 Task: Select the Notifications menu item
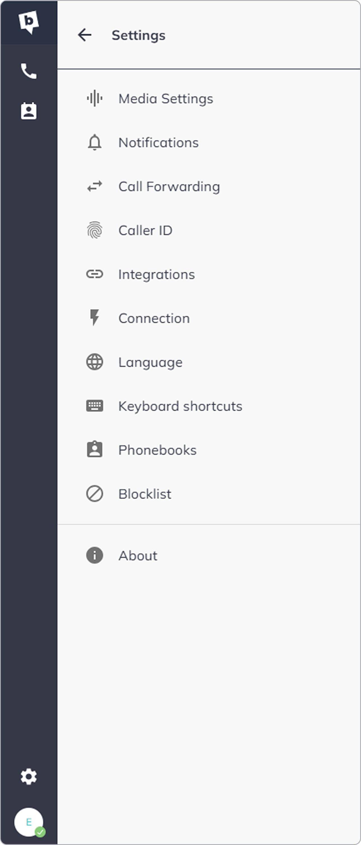pos(158,142)
